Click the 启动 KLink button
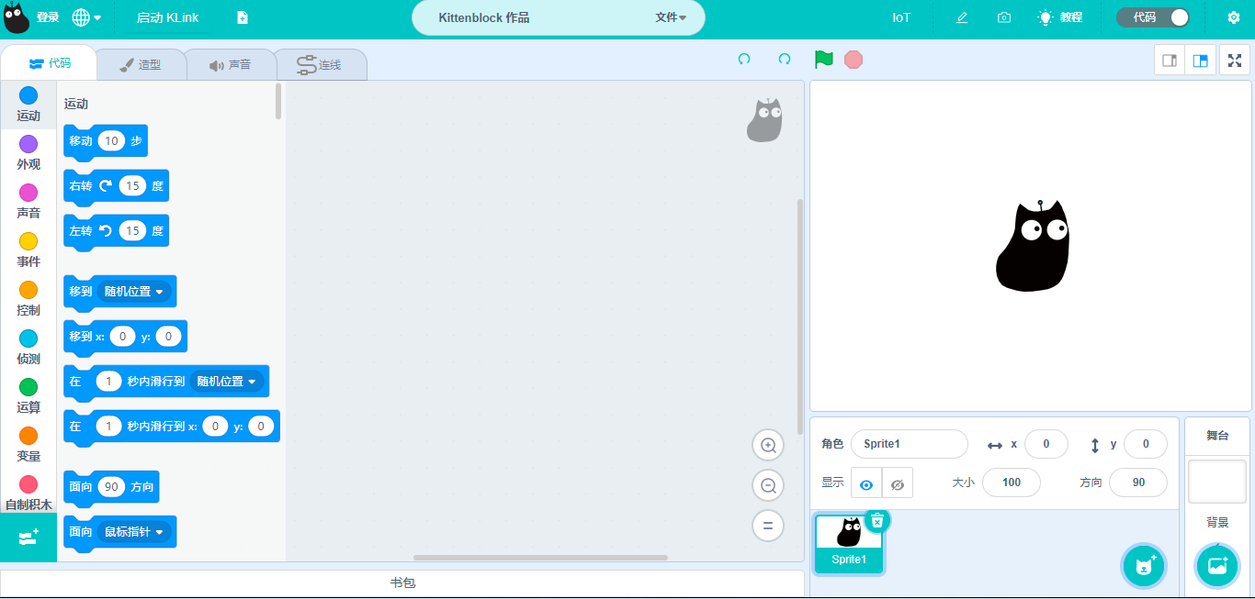Screen dimensions: 1255x599 167,17
